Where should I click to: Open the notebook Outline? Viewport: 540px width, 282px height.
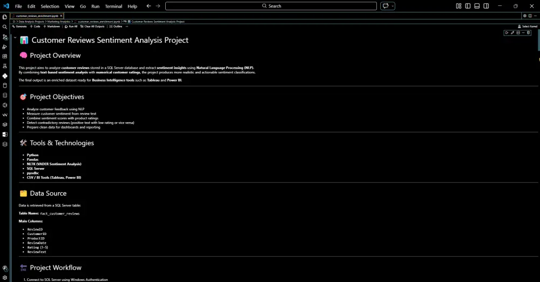click(x=116, y=26)
